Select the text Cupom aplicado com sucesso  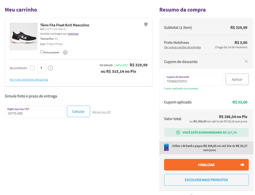click(181, 89)
